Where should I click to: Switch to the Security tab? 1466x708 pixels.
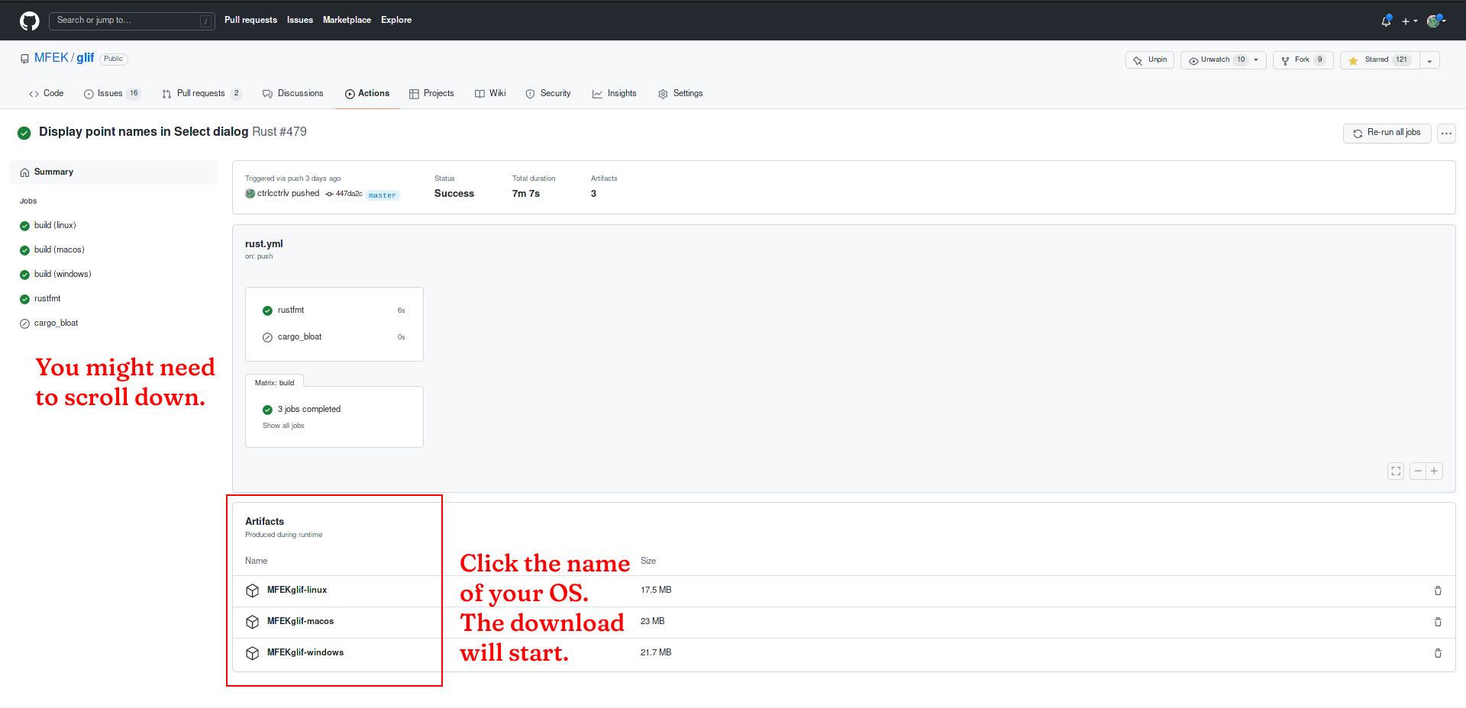pos(548,93)
